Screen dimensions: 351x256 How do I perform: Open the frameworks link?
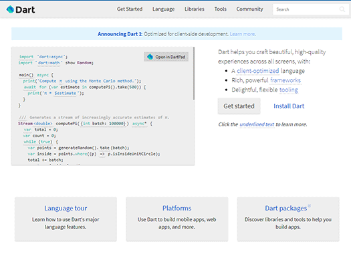pyautogui.click(x=285, y=80)
